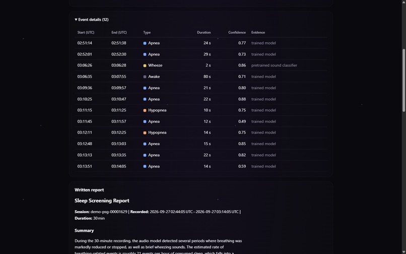Click the 29 s duration value

pos(207,54)
